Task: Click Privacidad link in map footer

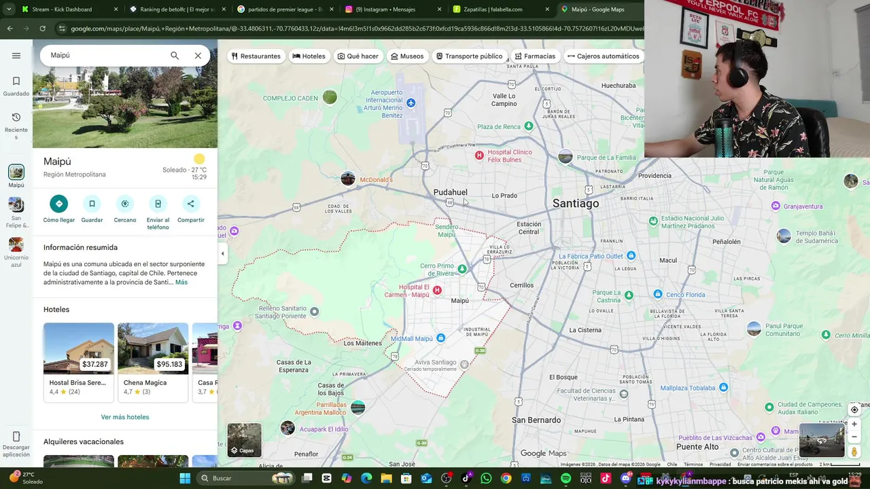Action: [720, 465]
